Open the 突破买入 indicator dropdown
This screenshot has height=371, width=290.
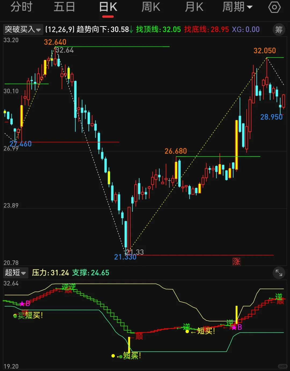pos(23,29)
